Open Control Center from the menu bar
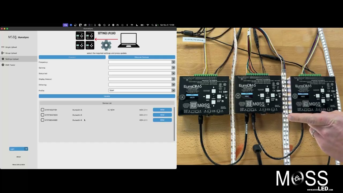343x193 pixels. [156, 25]
